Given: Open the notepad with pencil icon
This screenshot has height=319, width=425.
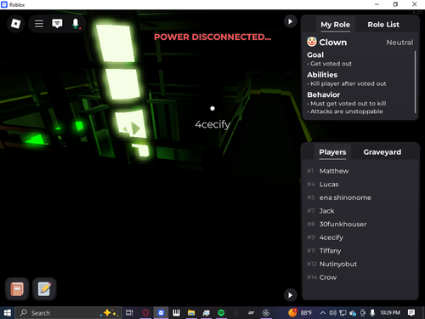Looking at the screenshot, I should (44, 289).
